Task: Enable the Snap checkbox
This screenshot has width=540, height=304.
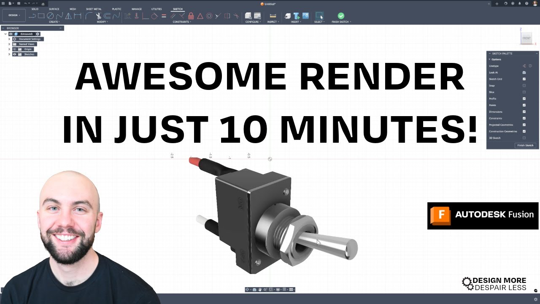Action: pyautogui.click(x=524, y=86)
